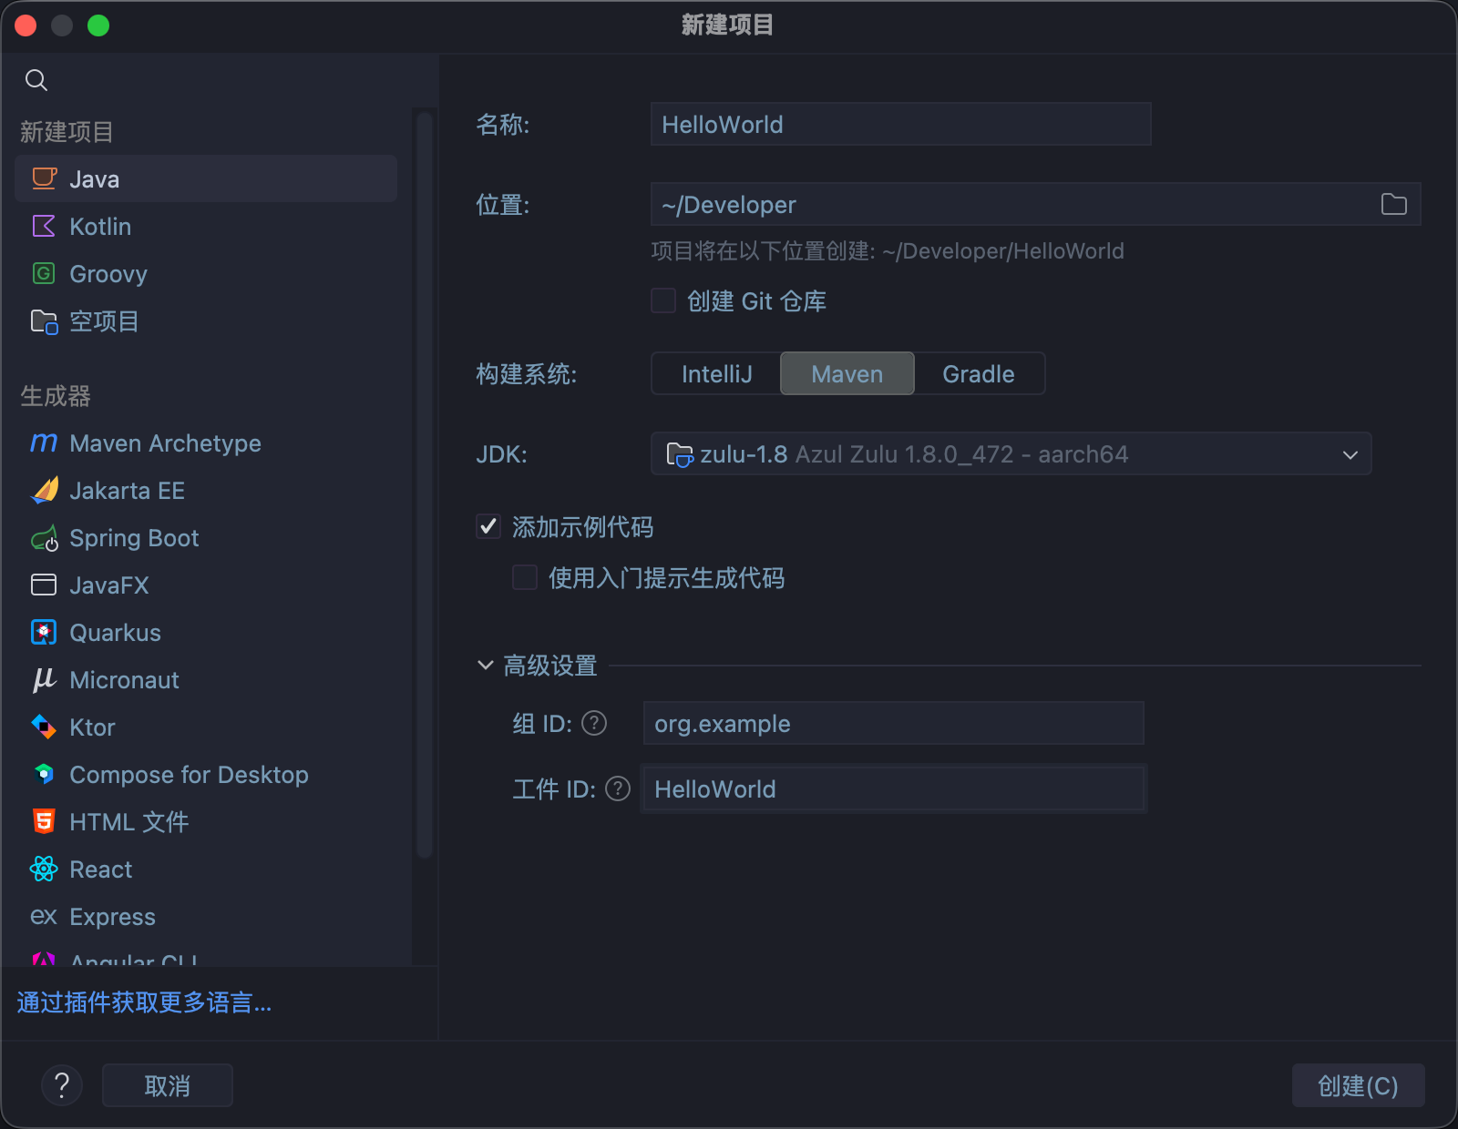The height and width of the screenshot is (1129, 1458).
Task: Open the JDK dropdown list
Action: point(1350,454)
